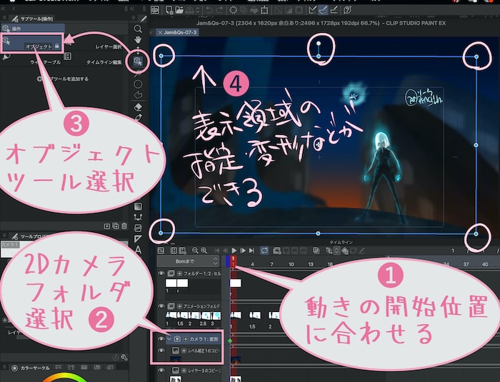
Task: Expand カメラ1 keyframe tracks with plus icon
Action: point(186,339)
